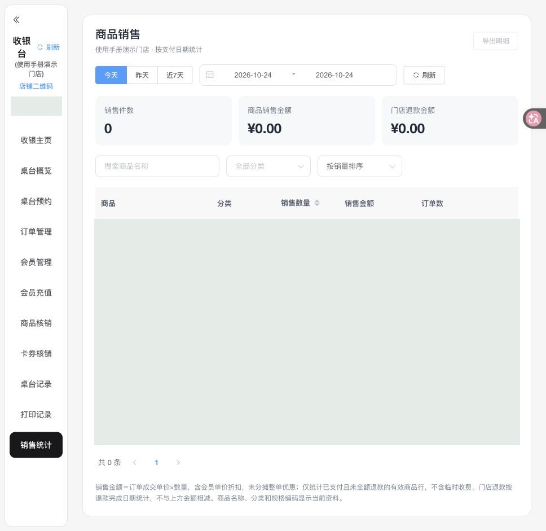Edit the start date 2026-10-24 field

click(253, 75)
